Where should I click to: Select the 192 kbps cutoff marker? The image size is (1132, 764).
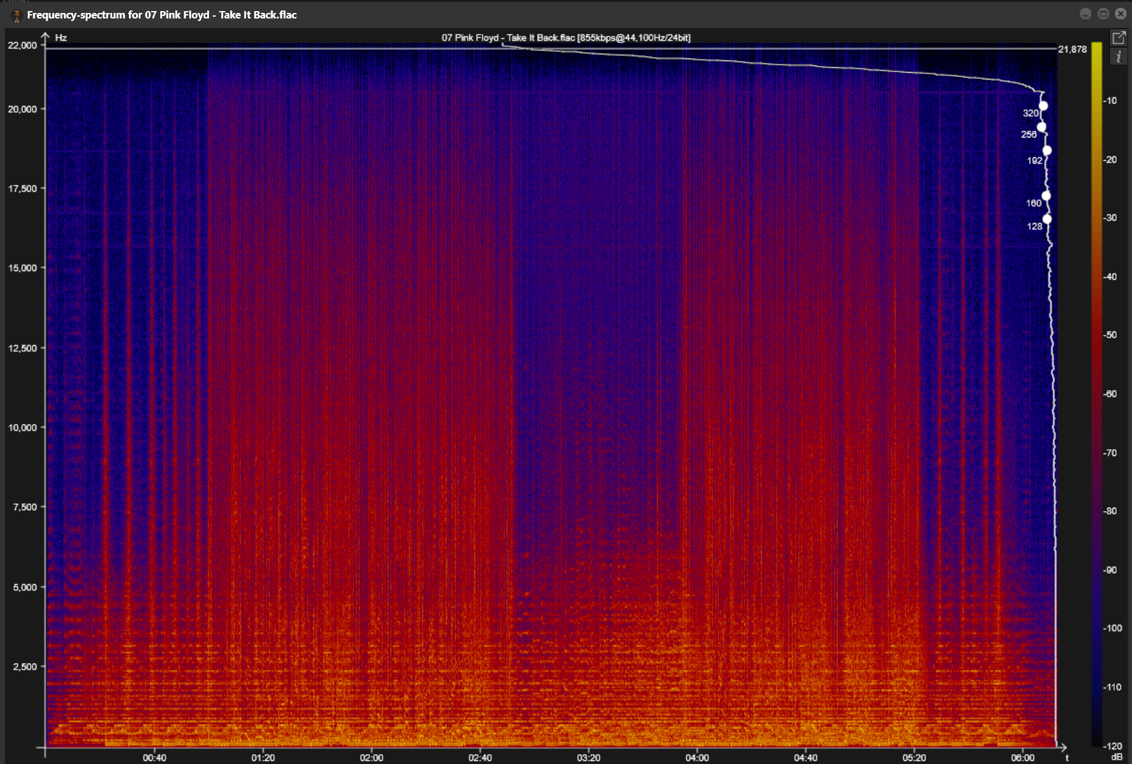pos(1047,150)
